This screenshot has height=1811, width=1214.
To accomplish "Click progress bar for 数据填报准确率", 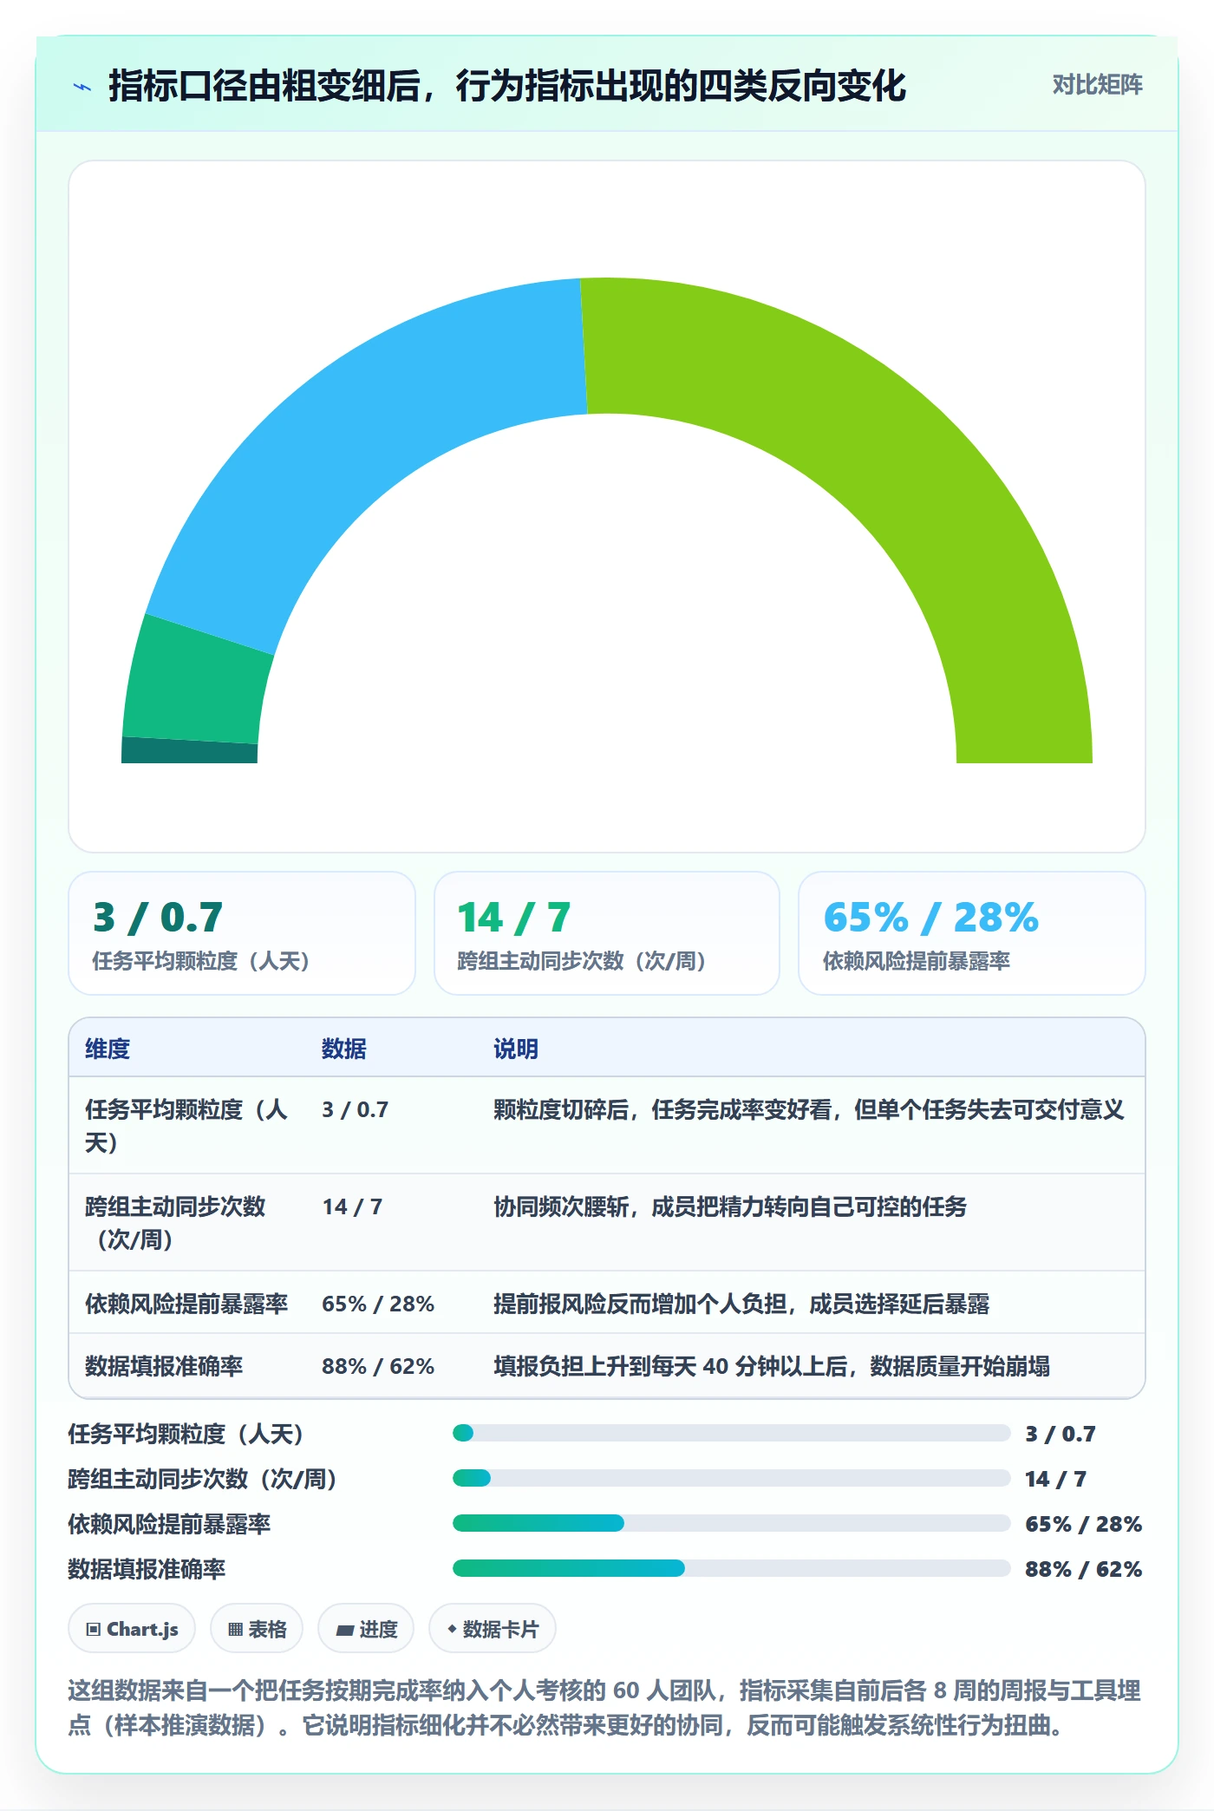I will point(731,1568).
